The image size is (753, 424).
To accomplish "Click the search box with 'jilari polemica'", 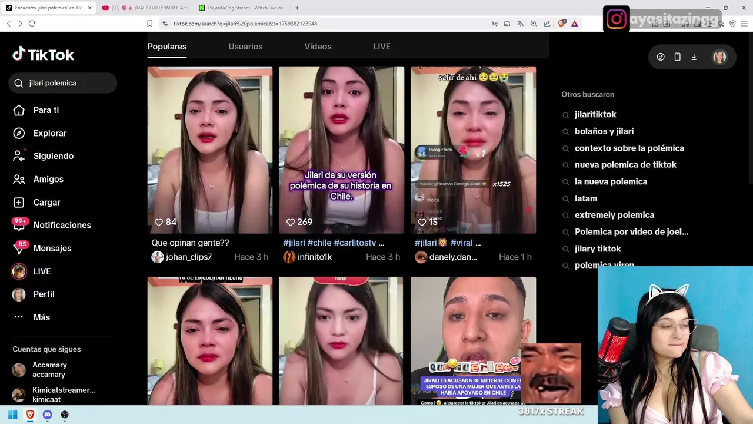I will click(63, 83).
